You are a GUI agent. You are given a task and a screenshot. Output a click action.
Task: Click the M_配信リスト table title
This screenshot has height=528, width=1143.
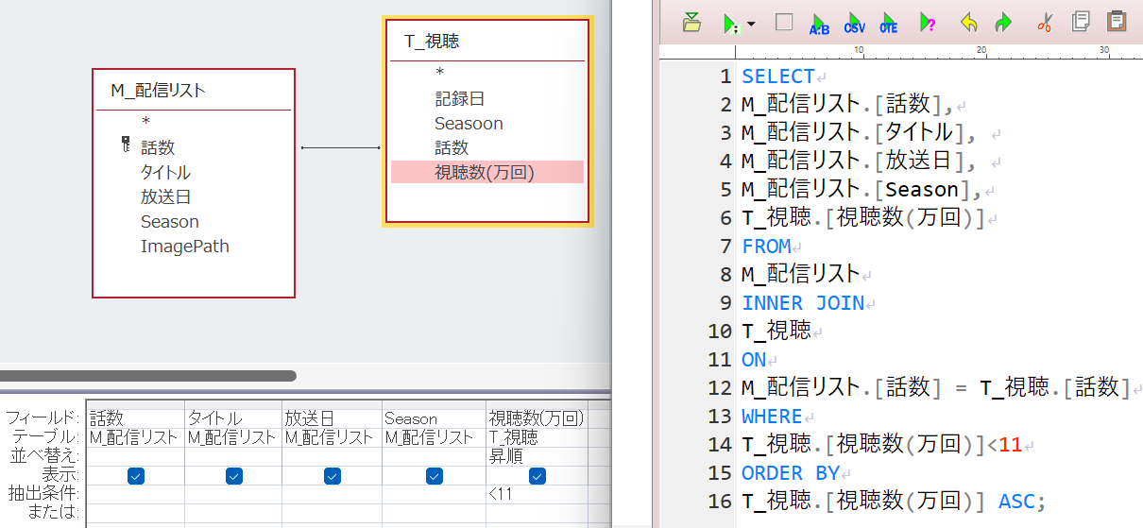pyautogui.click(x=159, y=91)
